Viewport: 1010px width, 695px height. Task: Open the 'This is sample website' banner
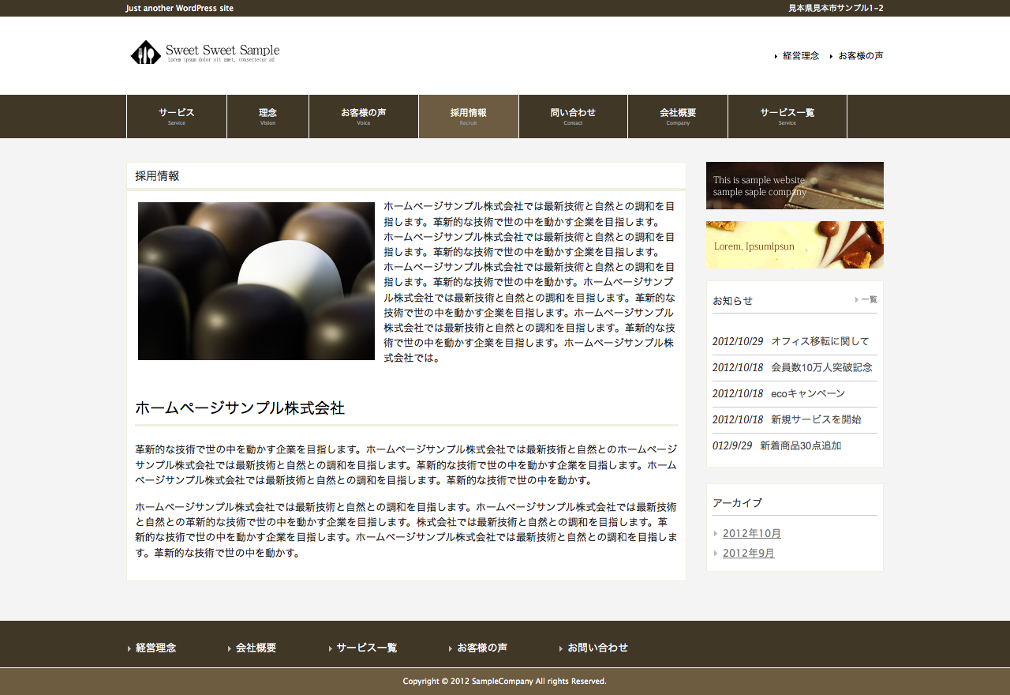tap(795, 186)
